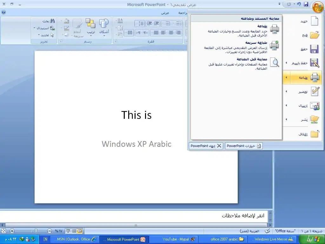This screenshot has width=325, height=244.
Task: Click the Repeat icon in quick access toolbar
Action: click(289, 4)
